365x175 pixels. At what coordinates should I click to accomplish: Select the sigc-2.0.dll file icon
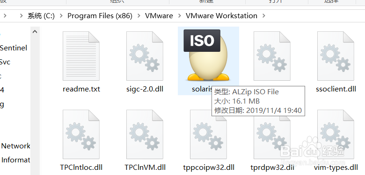click(145, 56)
